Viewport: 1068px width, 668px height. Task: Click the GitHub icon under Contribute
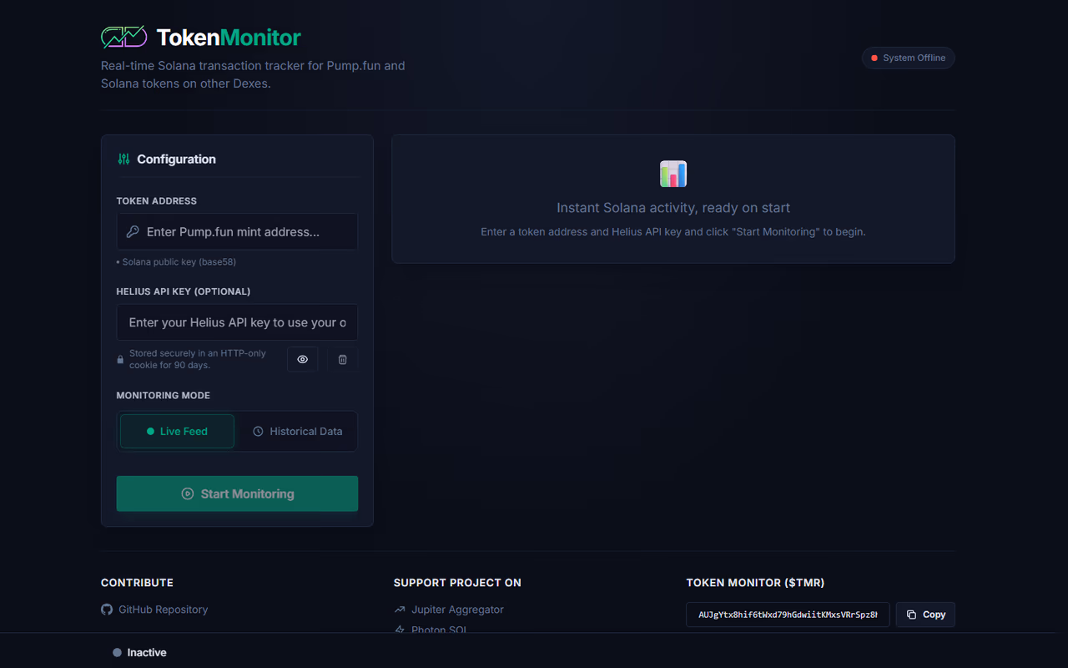(x=106, y=610)
